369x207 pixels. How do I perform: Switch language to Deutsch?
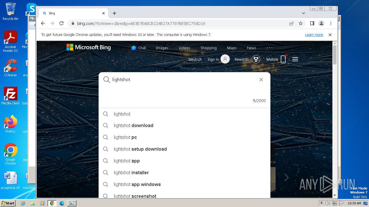pos(195,60)
